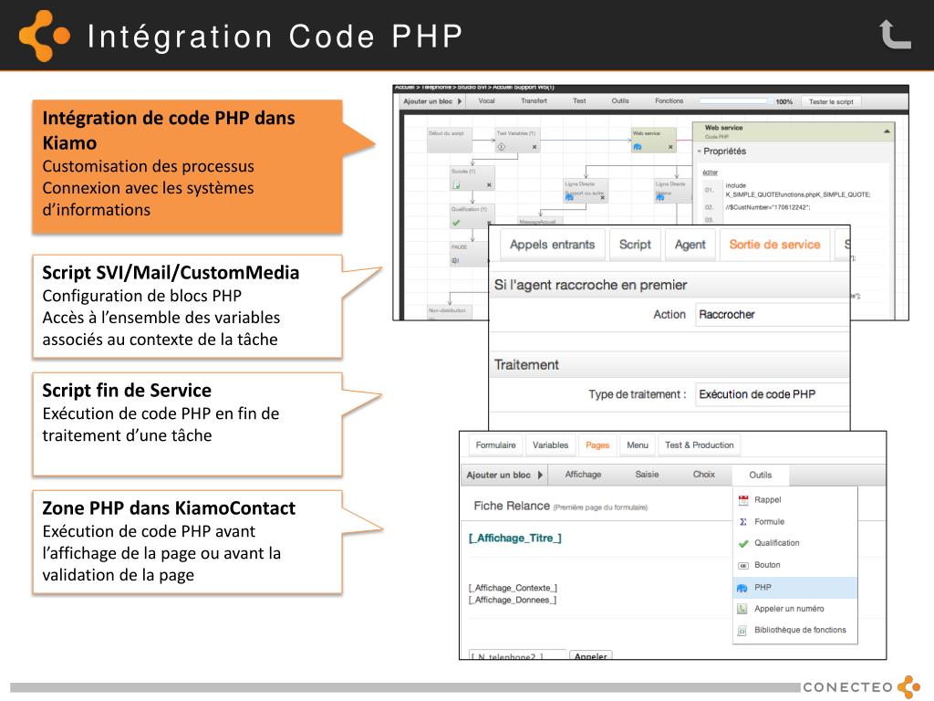
Task: Delete the Succès block using its x
Action: tap(489, 184)
